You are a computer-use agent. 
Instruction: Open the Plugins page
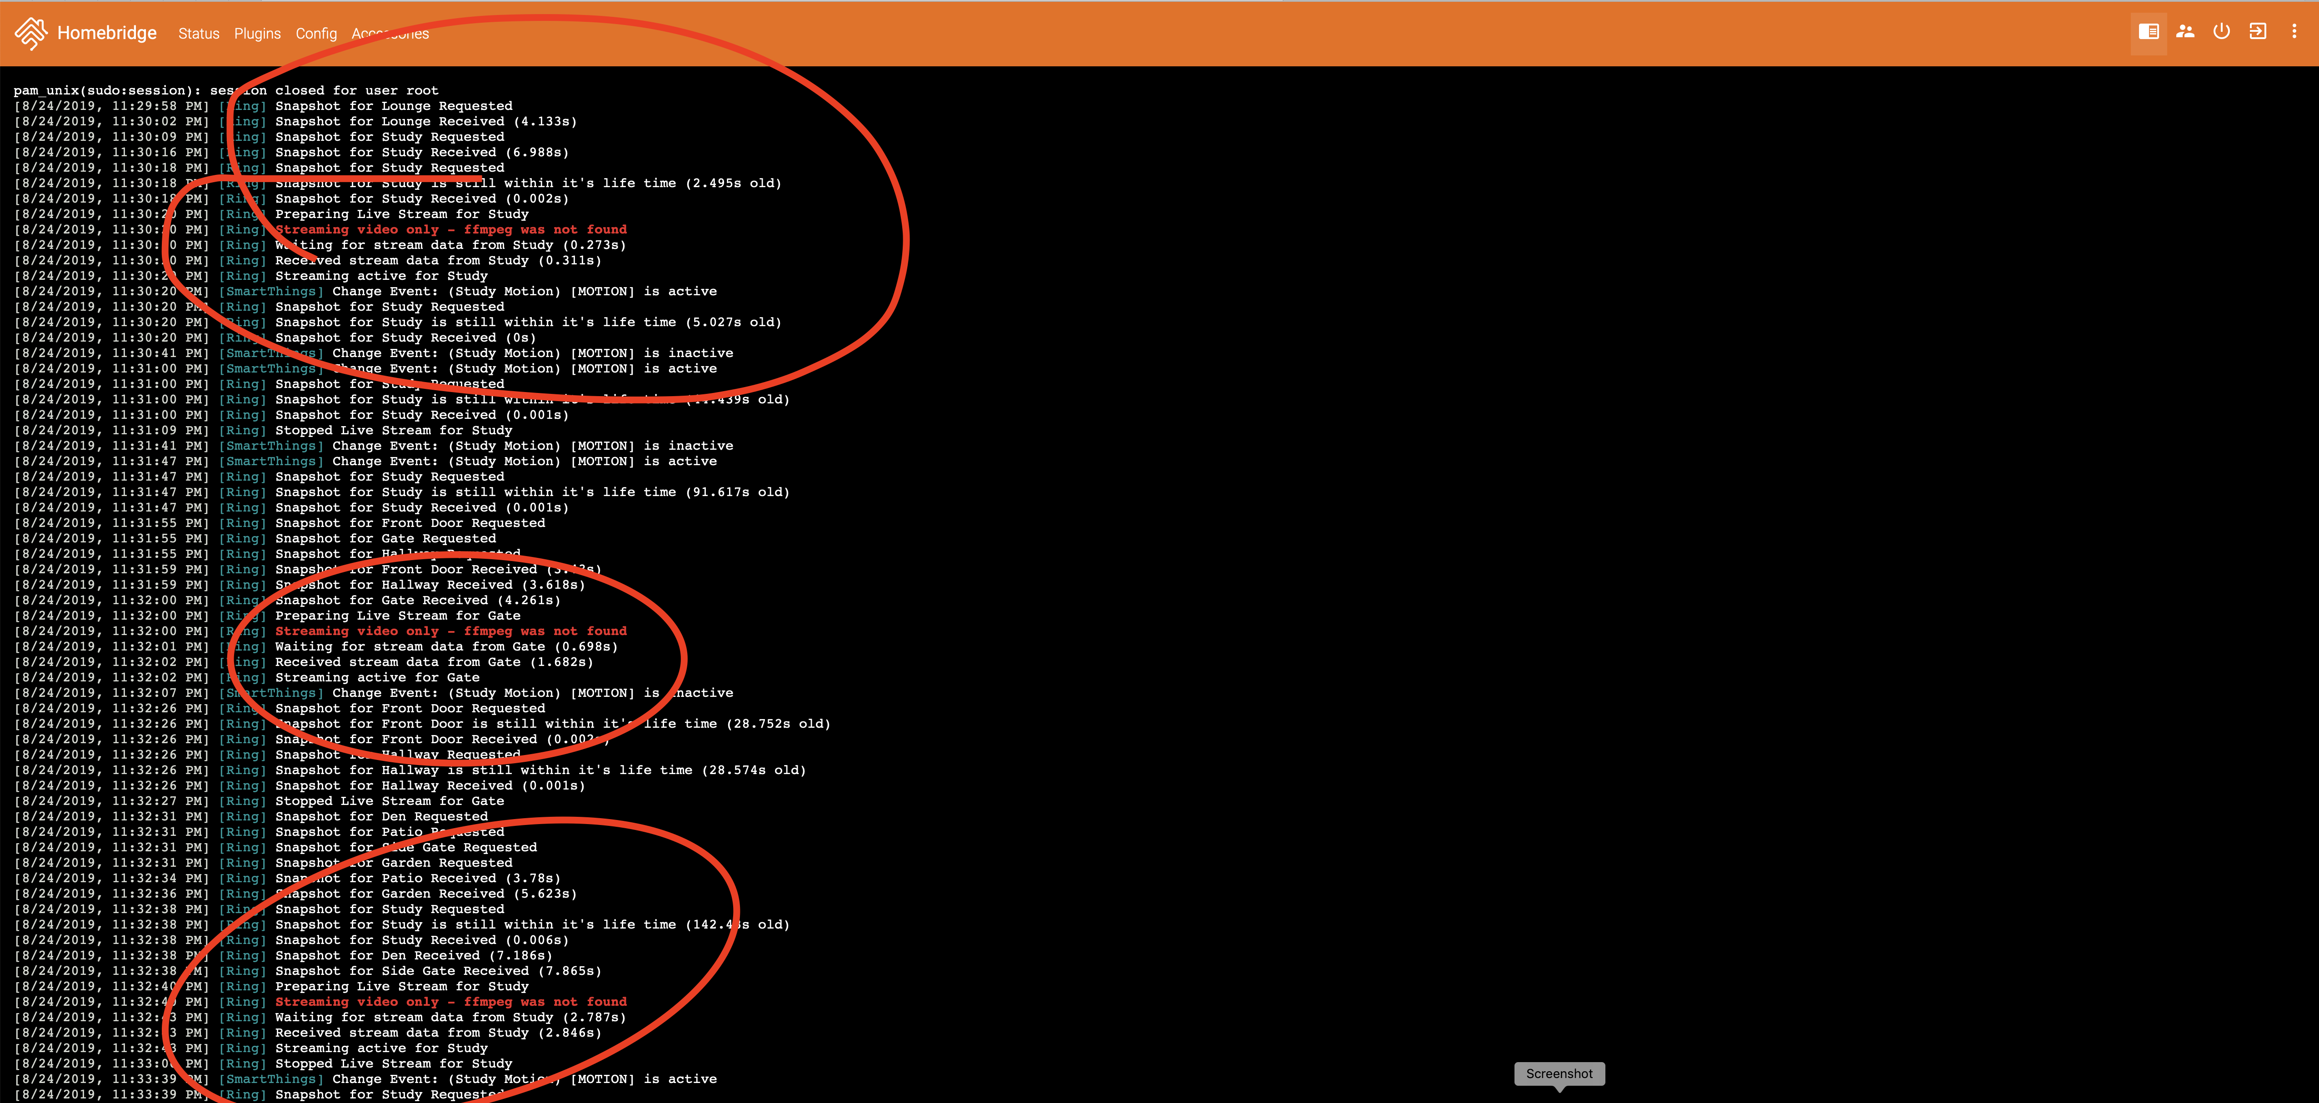tap(257, 34)
